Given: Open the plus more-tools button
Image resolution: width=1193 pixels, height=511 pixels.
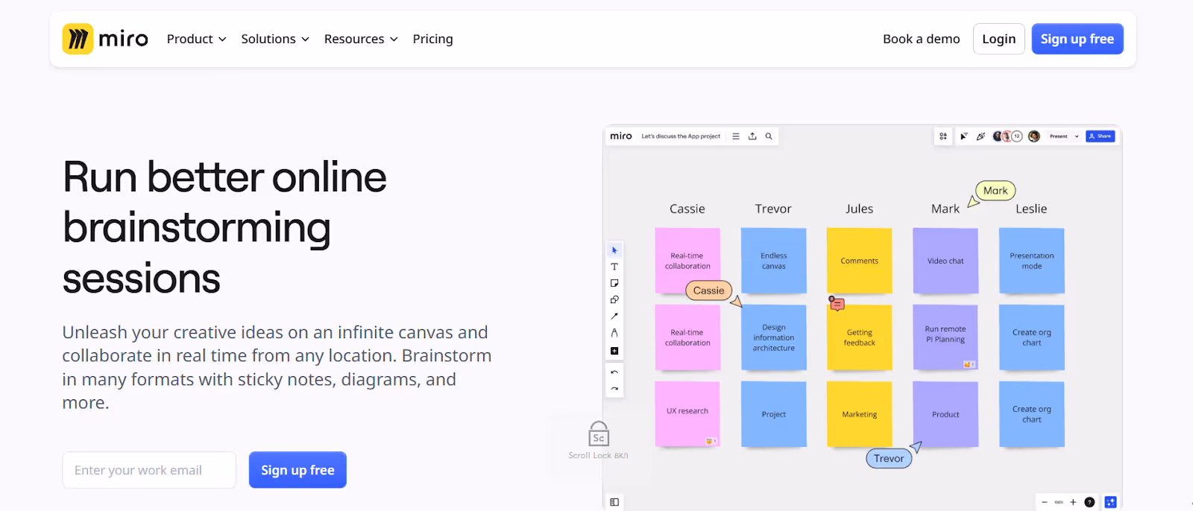Looking at the screenshot, I should [x=614, y=351].
